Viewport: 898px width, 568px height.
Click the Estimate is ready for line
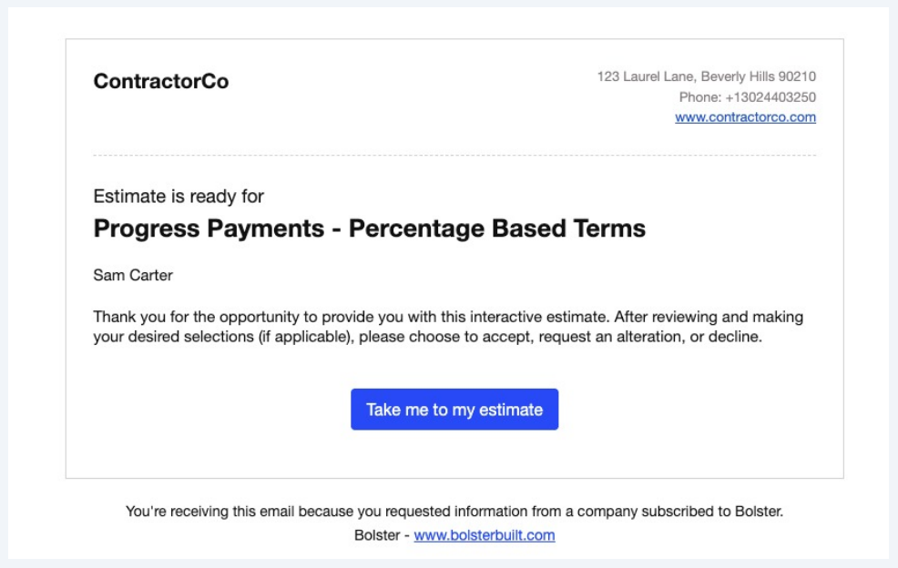pyautogui.click(x=179, y=196)
